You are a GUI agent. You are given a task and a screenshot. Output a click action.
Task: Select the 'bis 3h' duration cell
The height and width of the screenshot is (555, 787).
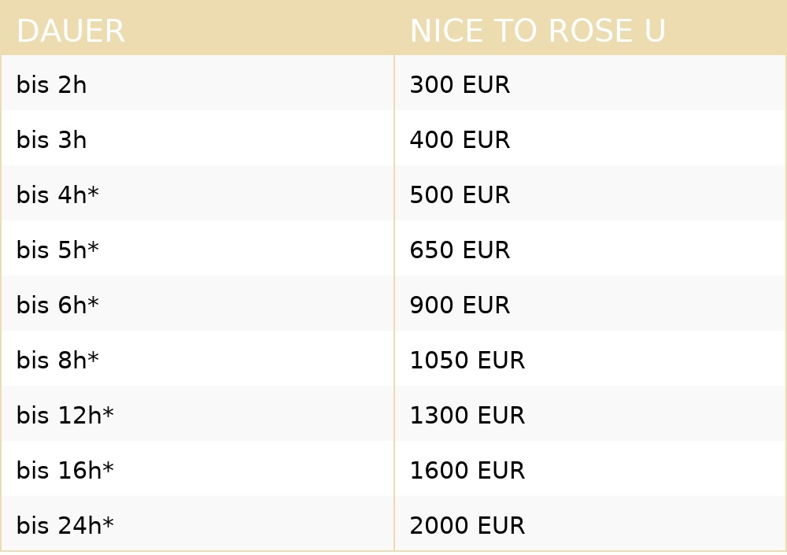[51, 140]
